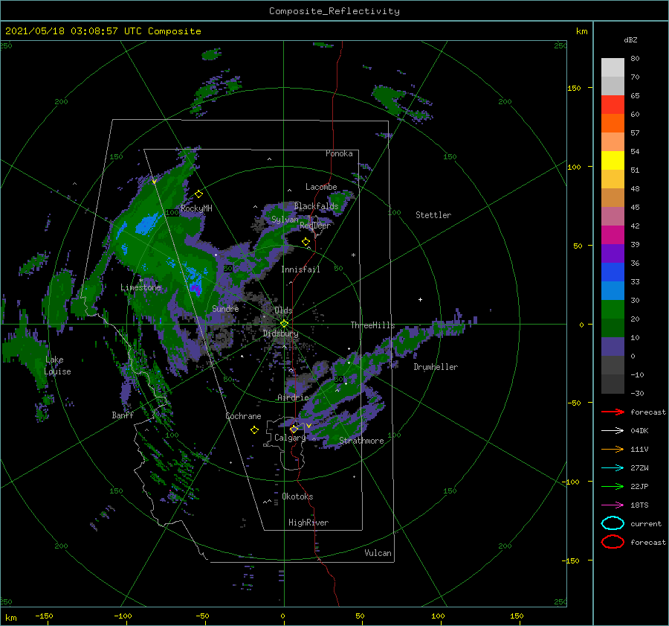This screenshot has height=626, width=669.
Task: Click the 'Composite_Reflectivity' title
Action: (x=334, y=11)
